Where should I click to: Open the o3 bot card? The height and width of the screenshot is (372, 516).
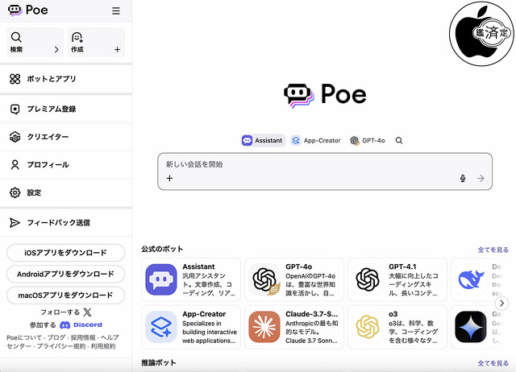coord(397,327)
